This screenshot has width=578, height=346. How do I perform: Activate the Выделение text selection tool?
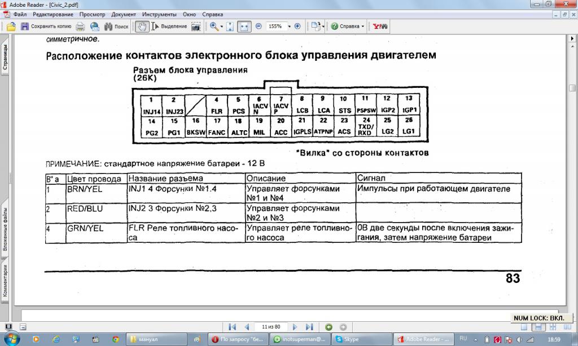[x=169, y=26]
